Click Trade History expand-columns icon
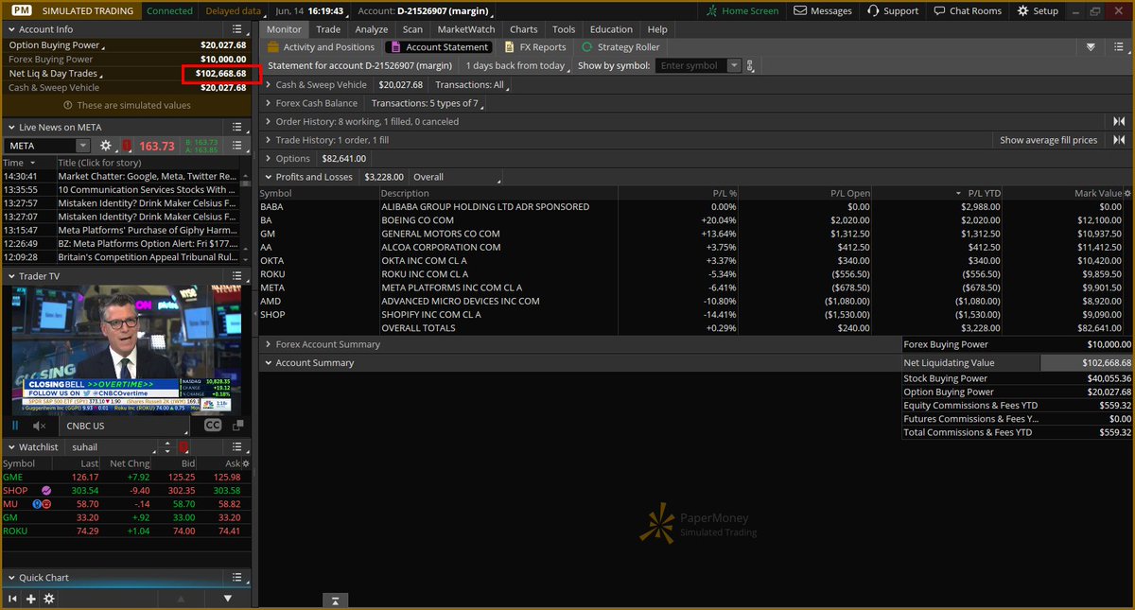Image resolution: width=1135 pixels, height=610 pixels. (x=1119, y=140)
